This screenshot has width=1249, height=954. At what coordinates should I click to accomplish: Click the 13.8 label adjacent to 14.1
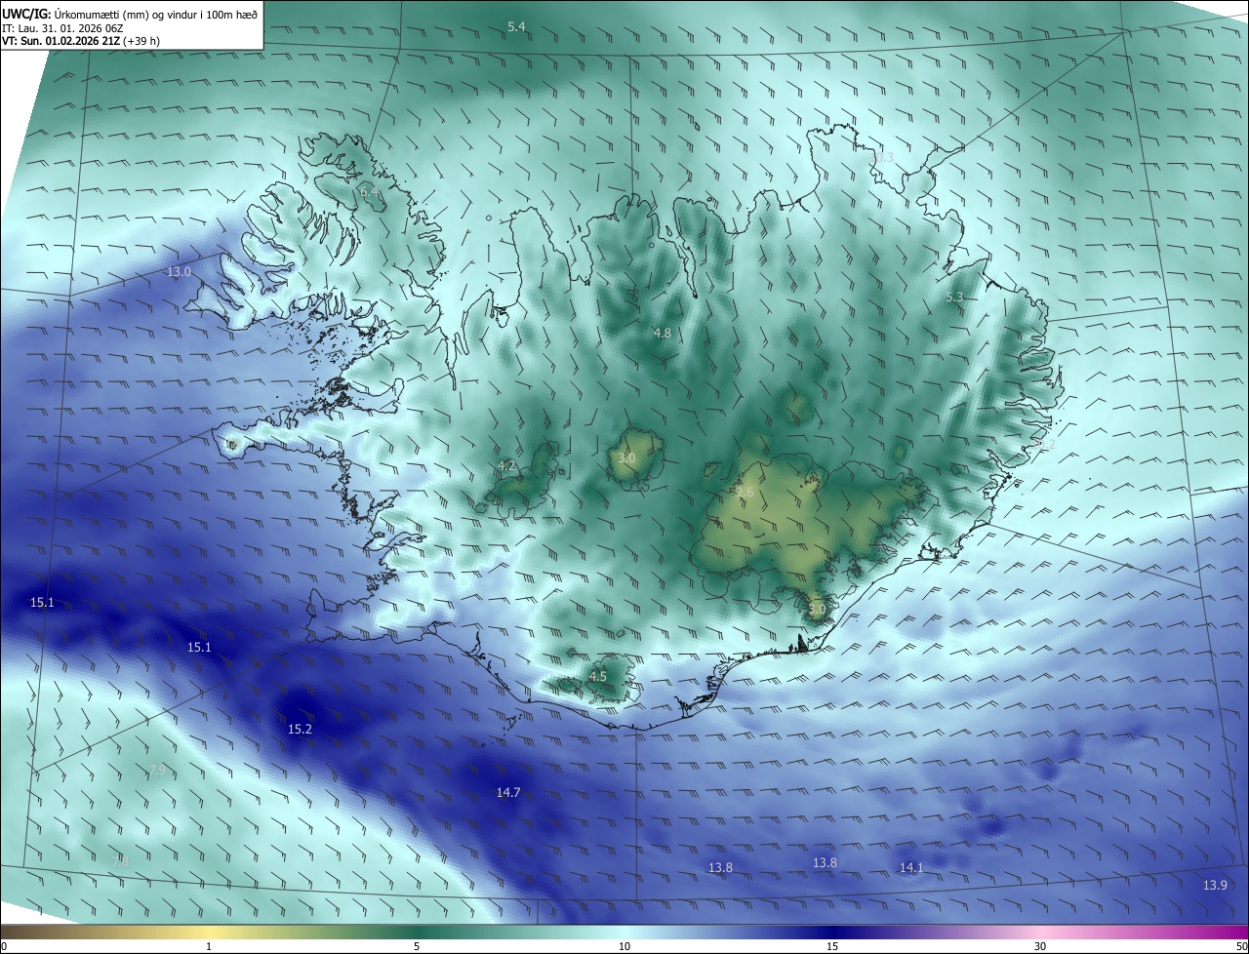(825, 862)
